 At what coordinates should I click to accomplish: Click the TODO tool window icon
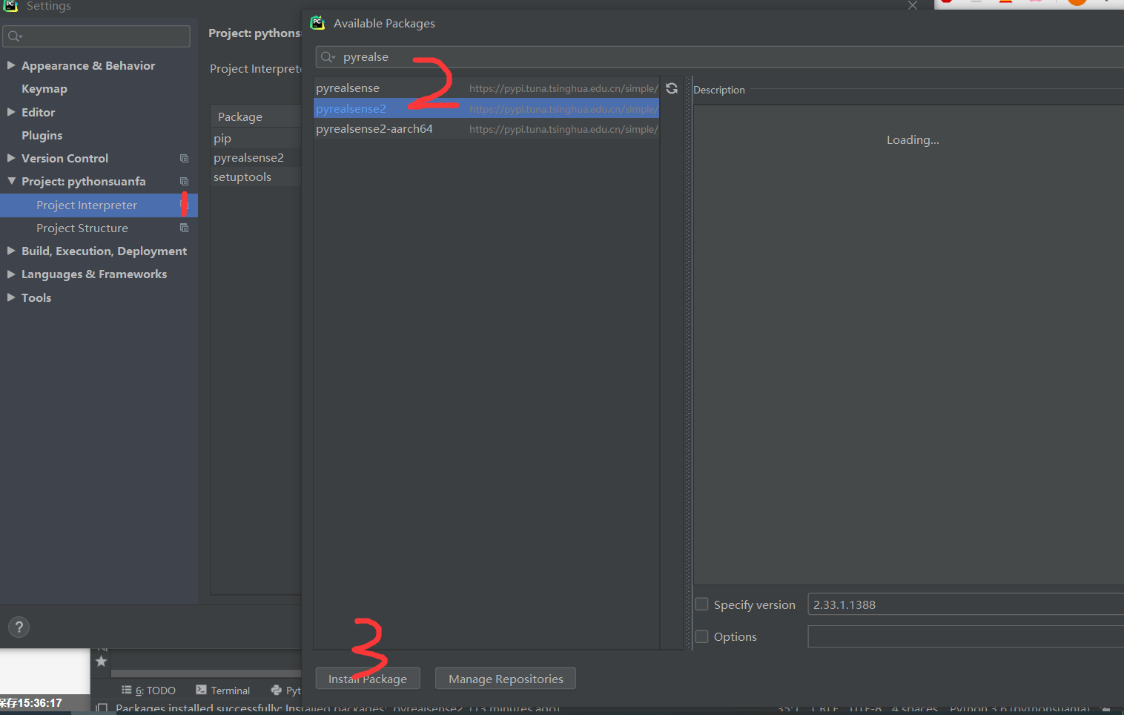pos(148,690)
